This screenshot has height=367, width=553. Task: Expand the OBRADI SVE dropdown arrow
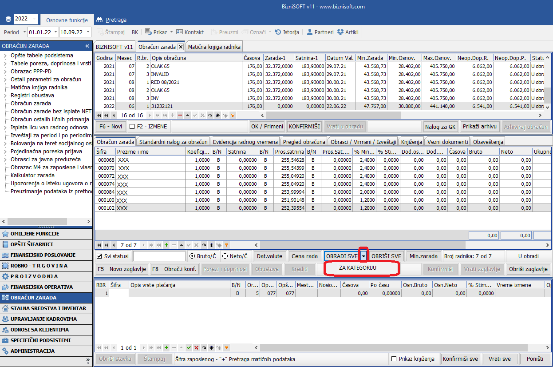coord(364,256)
